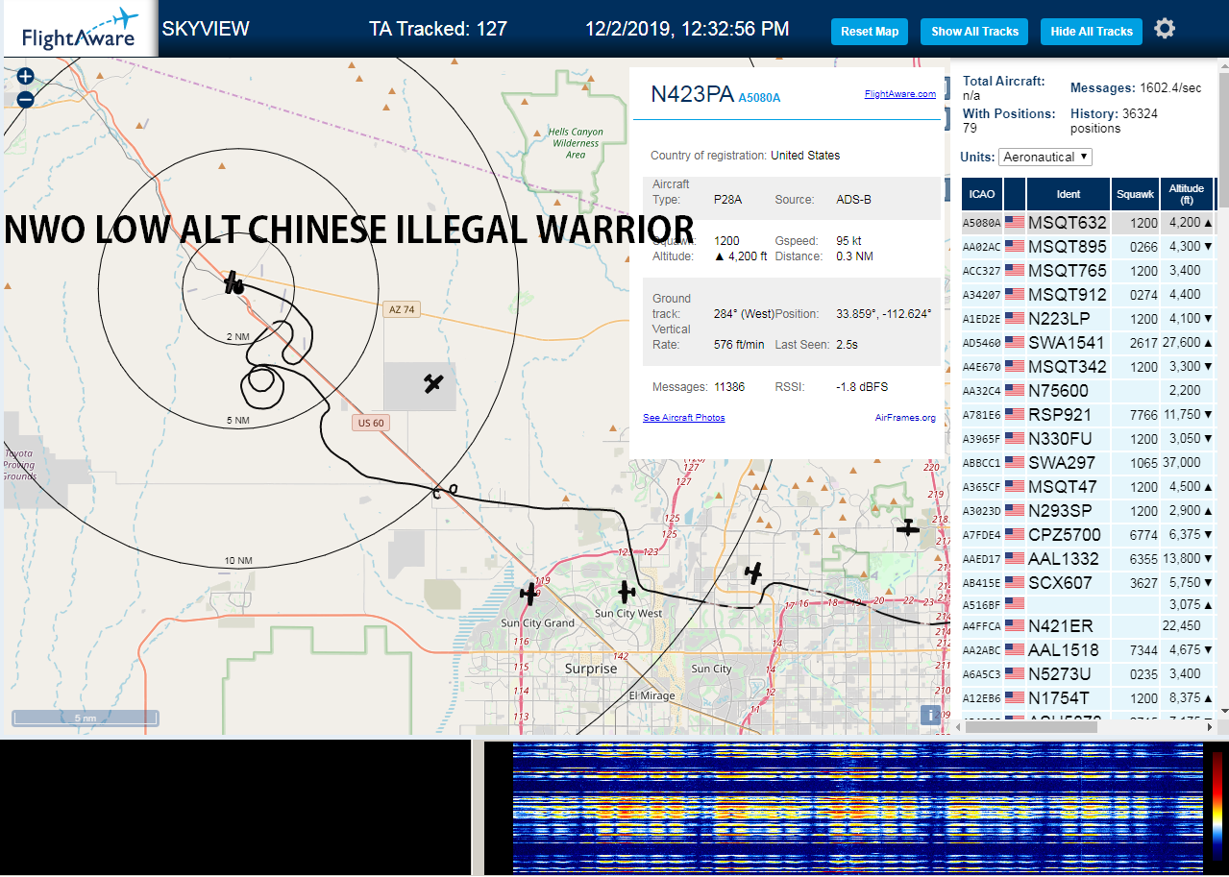The height and width of the screenshot is (877, 1229).
Task: Open the See Aircraft Photos link
Action: point(684,418)
